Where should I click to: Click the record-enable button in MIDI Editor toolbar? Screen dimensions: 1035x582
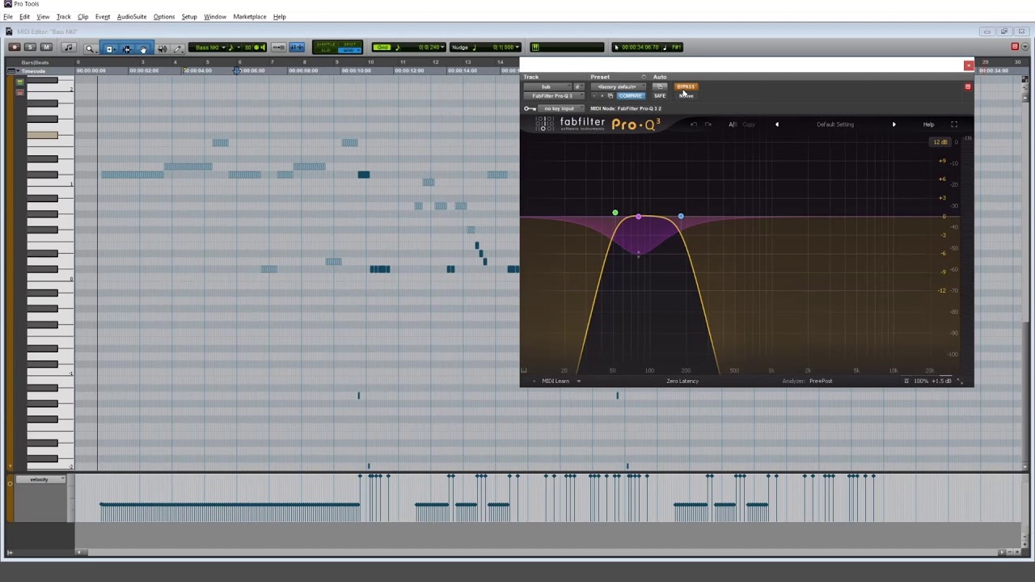coord(14,48)
